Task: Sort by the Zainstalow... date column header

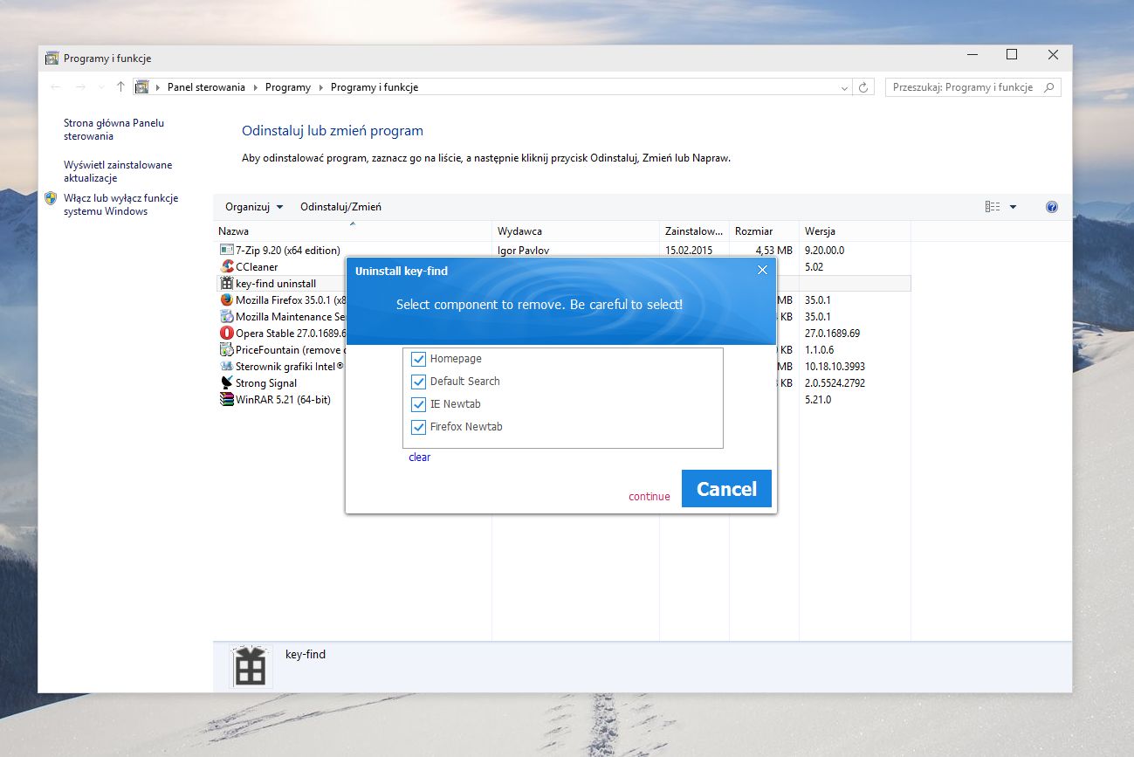Action: coord(694,231)
